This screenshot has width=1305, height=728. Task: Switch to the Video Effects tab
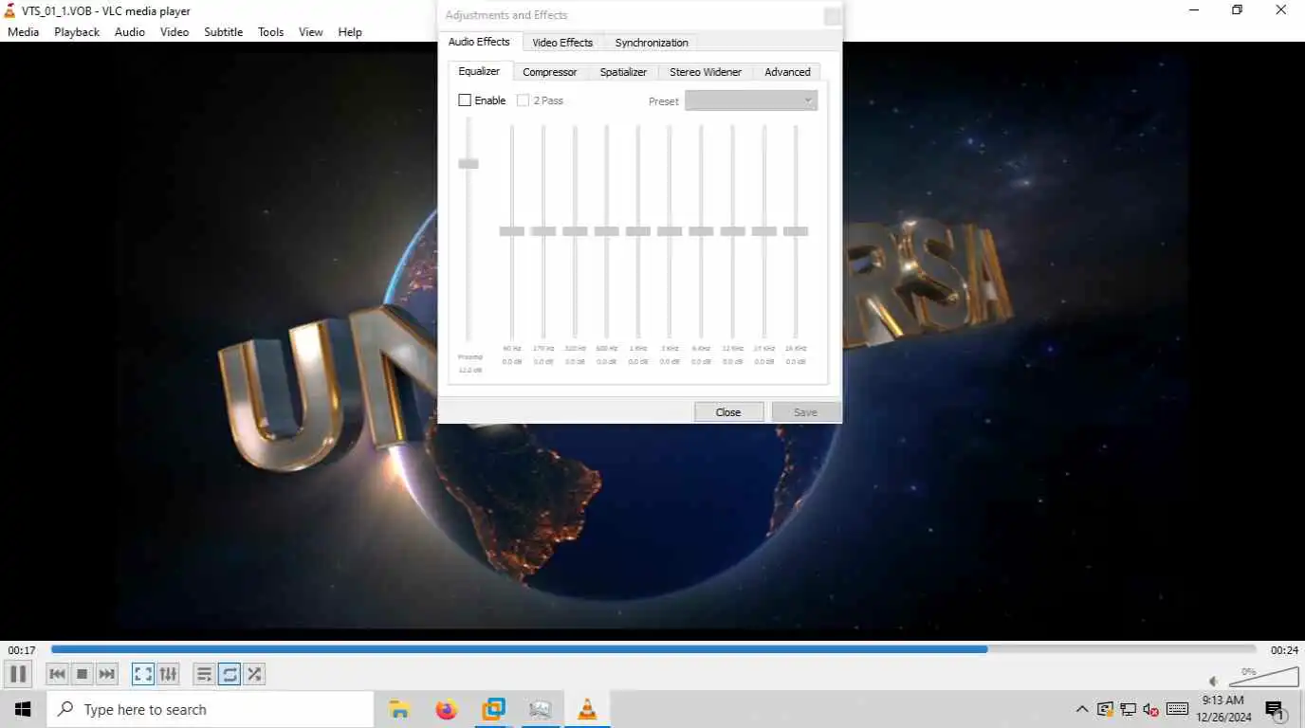click(x=562, y=43)
